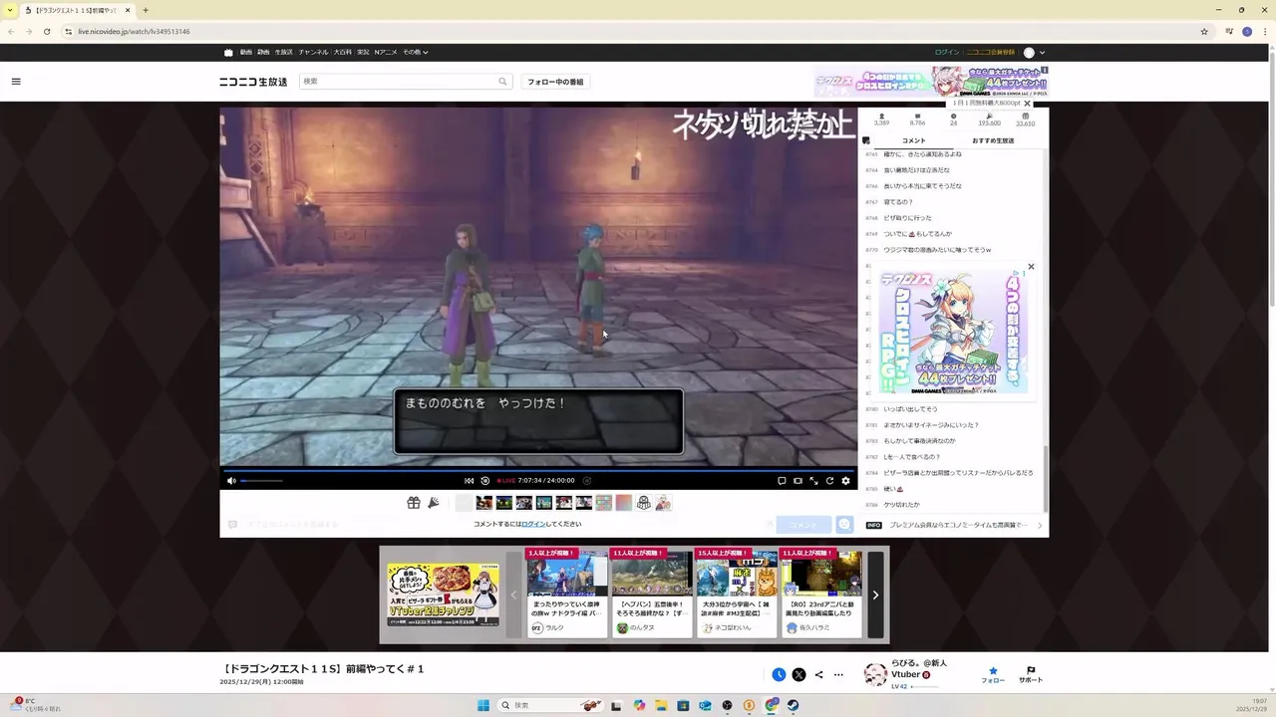Close the sidebar ad with X
This screenshot has height=717, width=1276.
tap(1031, 267)
